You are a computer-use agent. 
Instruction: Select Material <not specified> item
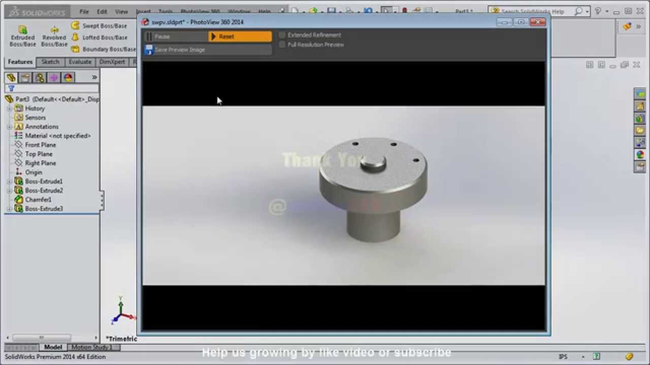[53, 136]
